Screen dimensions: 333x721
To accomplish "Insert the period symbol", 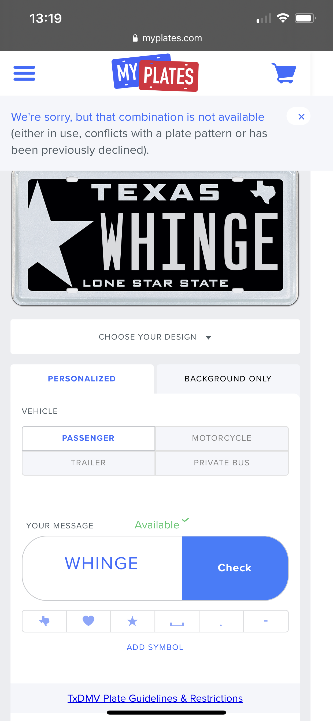I will (x=221, y=621).
